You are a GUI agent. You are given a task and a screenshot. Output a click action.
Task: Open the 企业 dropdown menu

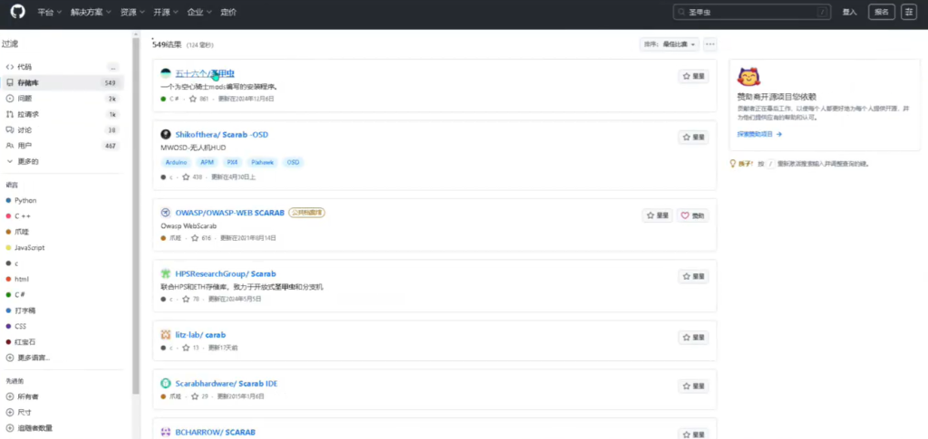tap(198, 12)
